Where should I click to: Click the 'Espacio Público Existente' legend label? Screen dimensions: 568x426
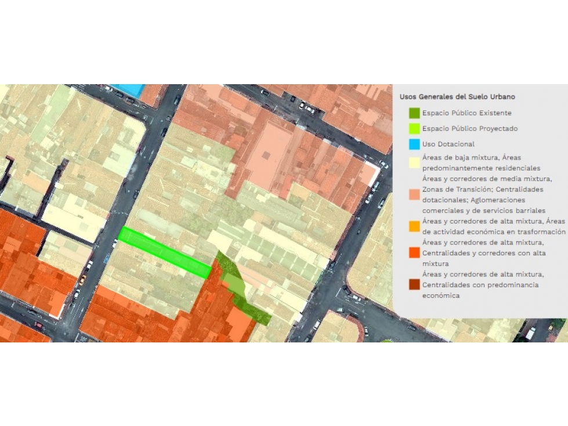pos(466,113)
